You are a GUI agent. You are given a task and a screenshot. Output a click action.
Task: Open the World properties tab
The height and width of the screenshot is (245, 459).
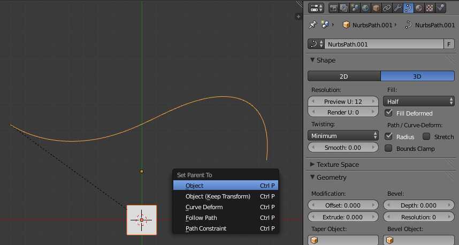[x=365, y=8]
